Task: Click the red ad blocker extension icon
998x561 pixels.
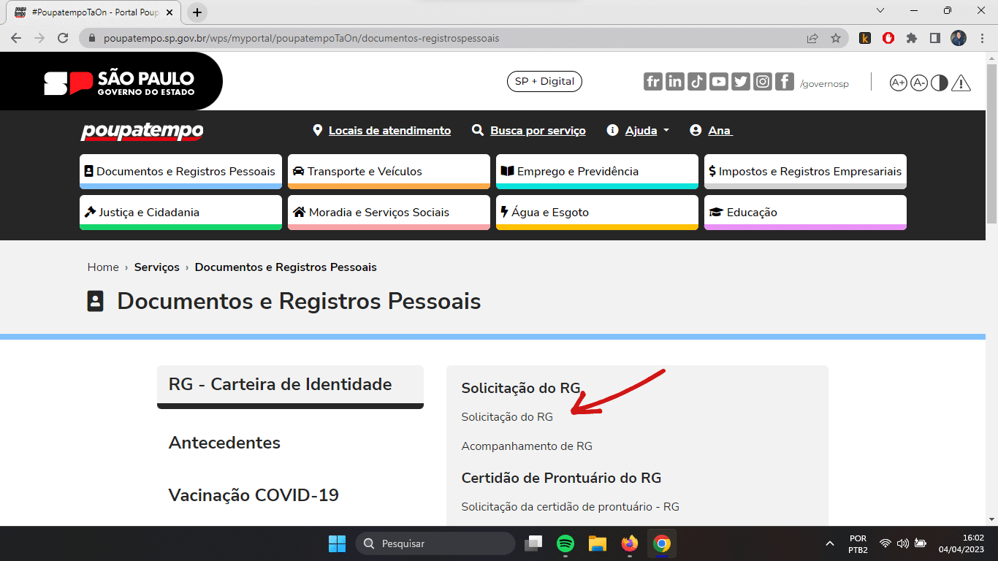Action: click(888, 38)
